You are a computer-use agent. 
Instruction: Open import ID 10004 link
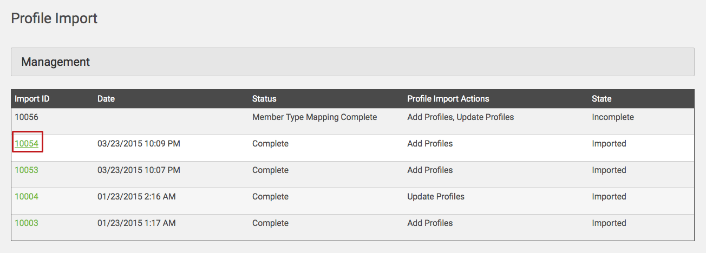26,197
